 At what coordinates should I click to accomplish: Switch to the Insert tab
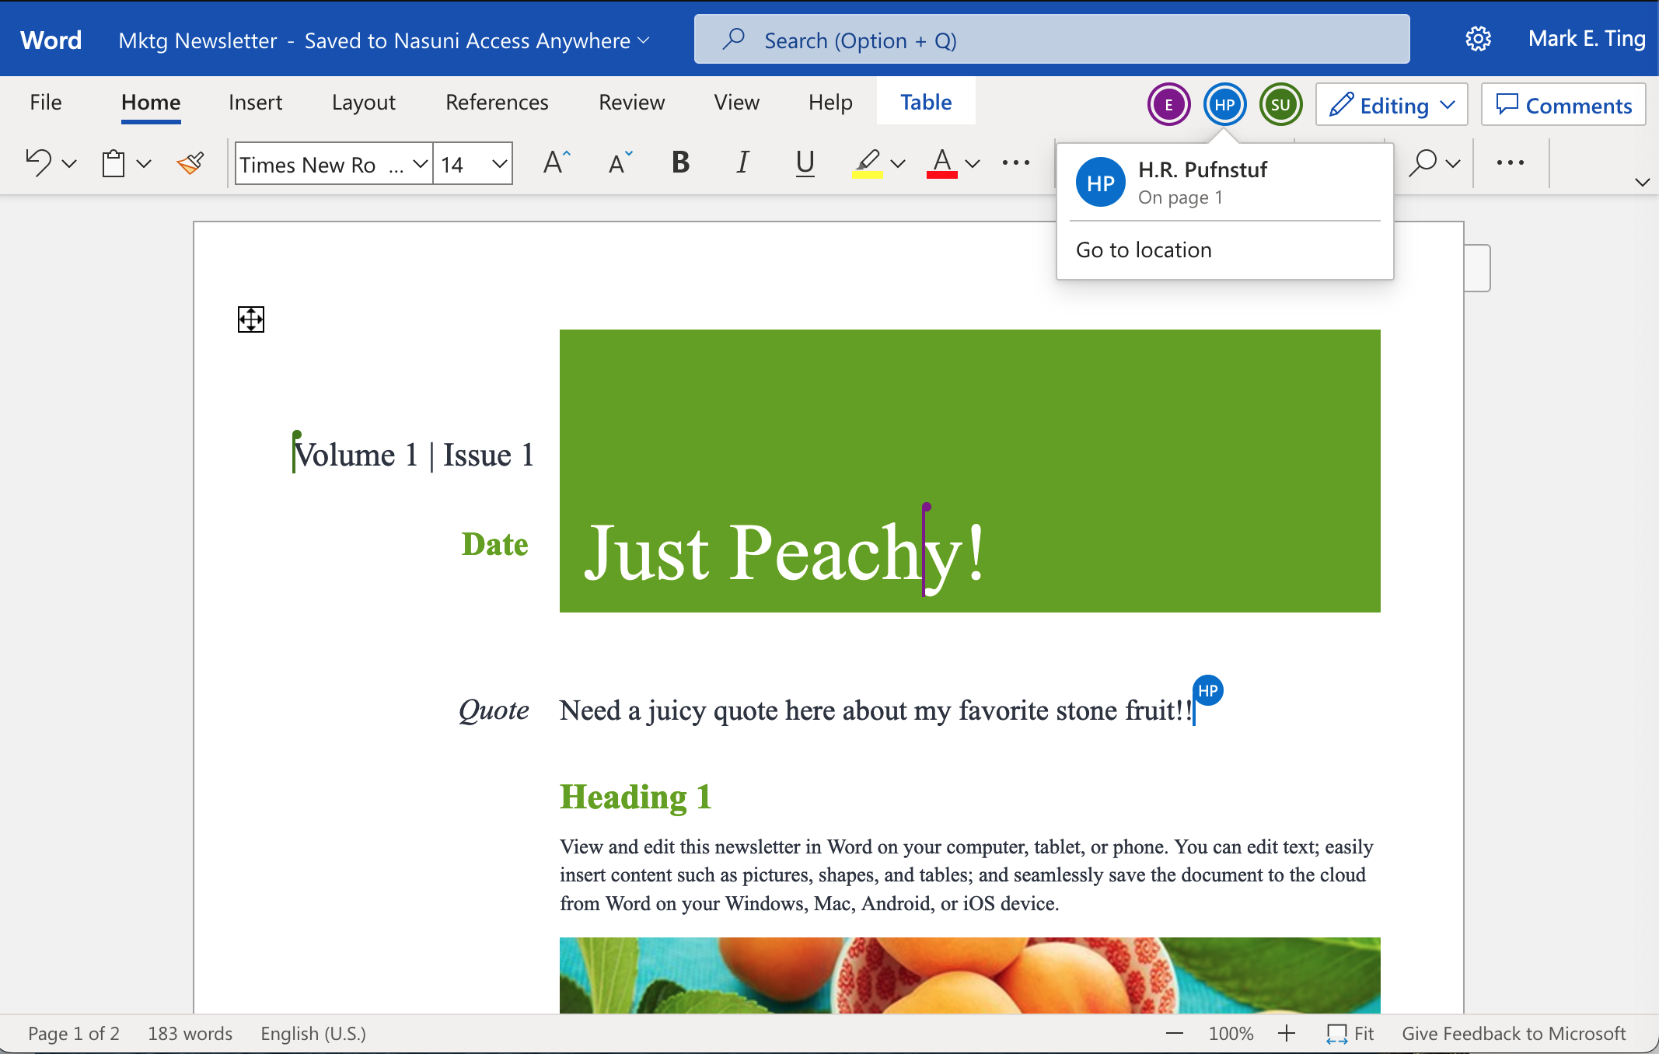(x=255, y=103)
